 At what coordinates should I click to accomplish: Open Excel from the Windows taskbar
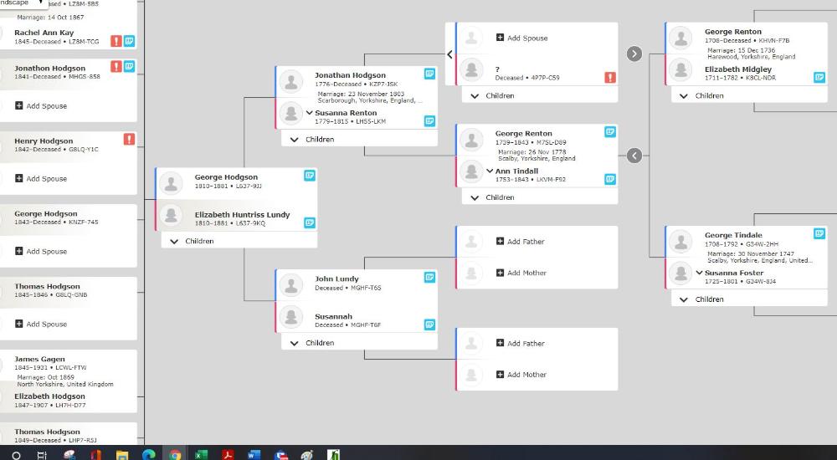pyautogui.click(x=201, y=455)
